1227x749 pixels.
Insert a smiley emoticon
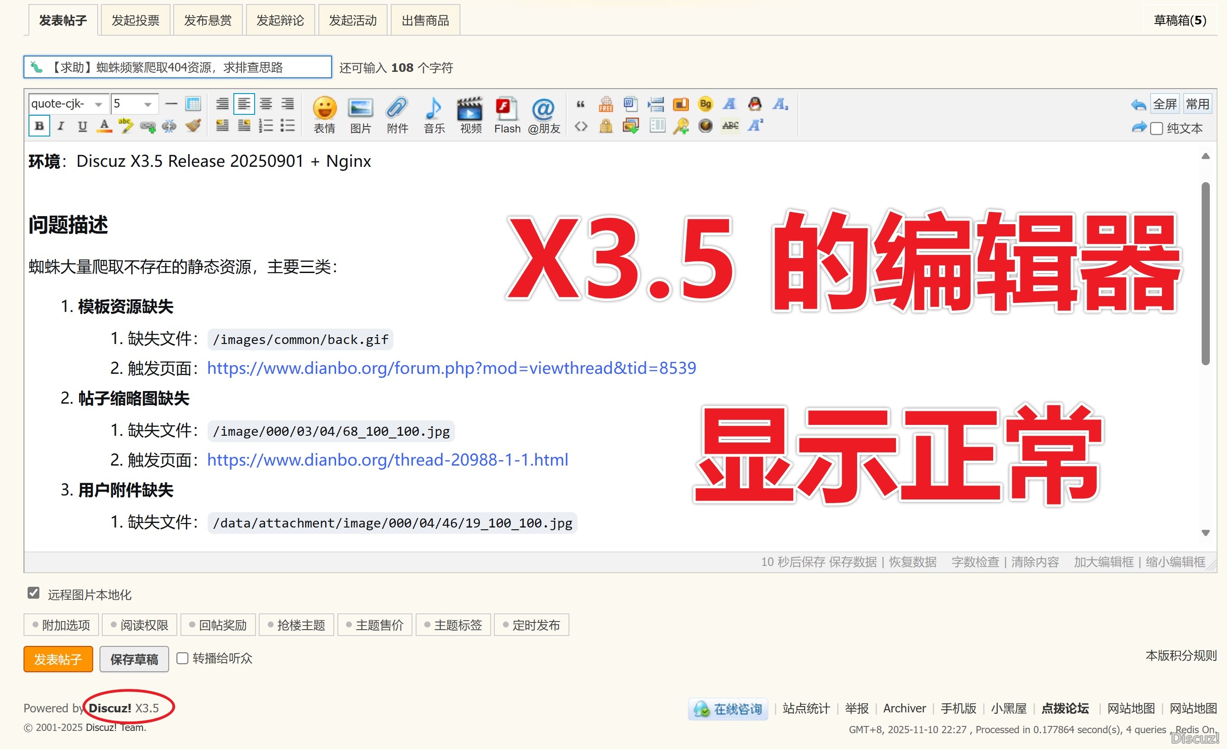(x=324, y=114)
